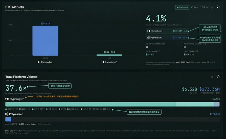Click the Total Platform Volume title
The height and width of the screenshot is (139, 226).
point(21,77)
